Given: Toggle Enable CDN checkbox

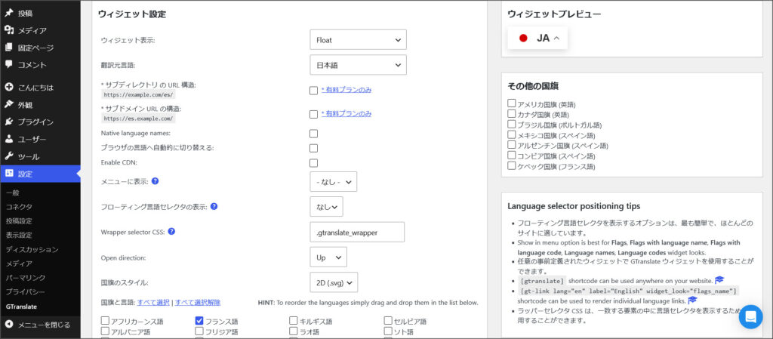Looking at the screenshot, I should point(313,163).
